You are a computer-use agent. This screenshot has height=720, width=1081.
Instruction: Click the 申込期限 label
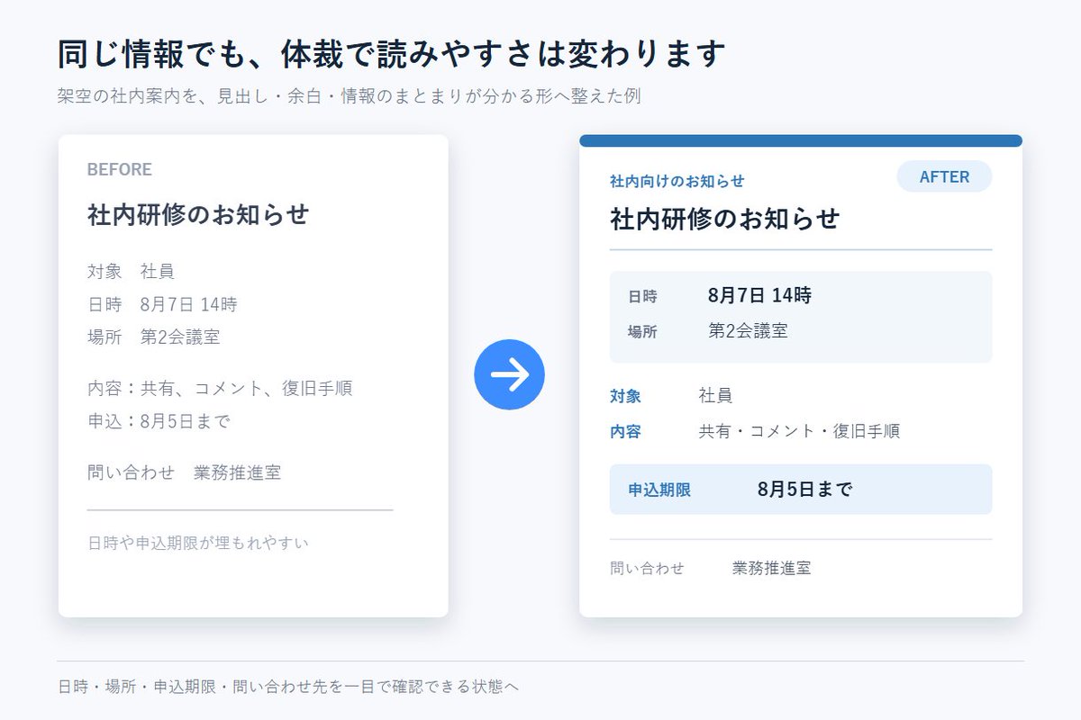pos(659,490)
